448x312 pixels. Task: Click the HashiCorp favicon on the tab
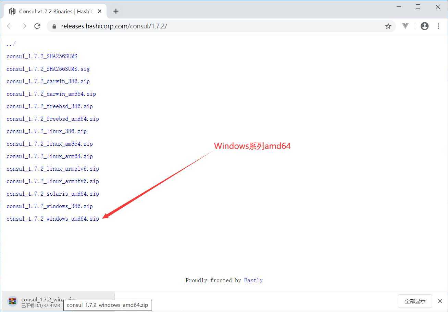pos(12,11)
